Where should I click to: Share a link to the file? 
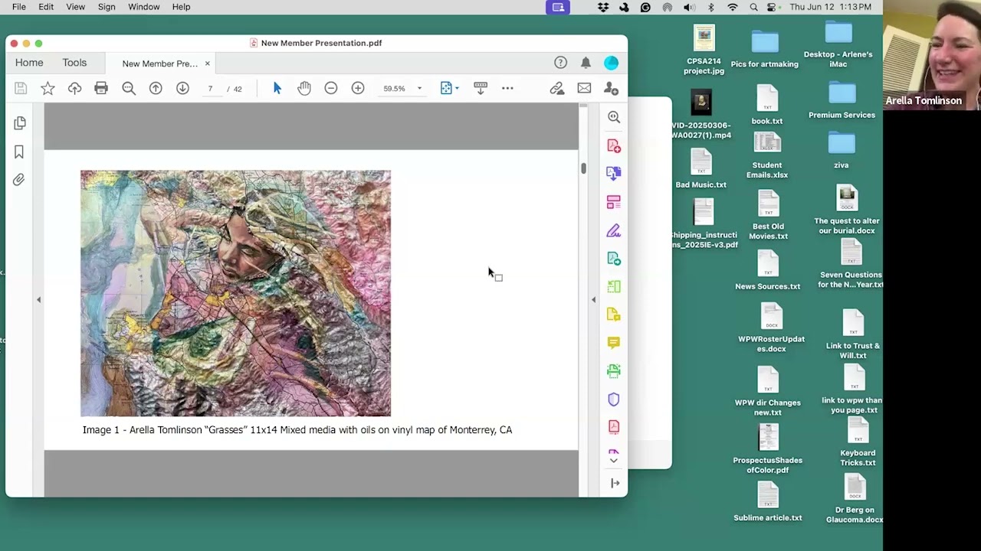coord(557,89)
